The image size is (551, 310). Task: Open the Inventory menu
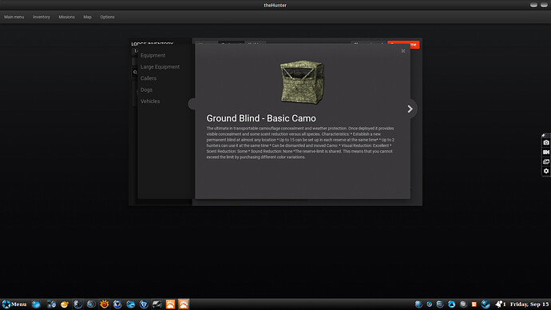point(41,17)
